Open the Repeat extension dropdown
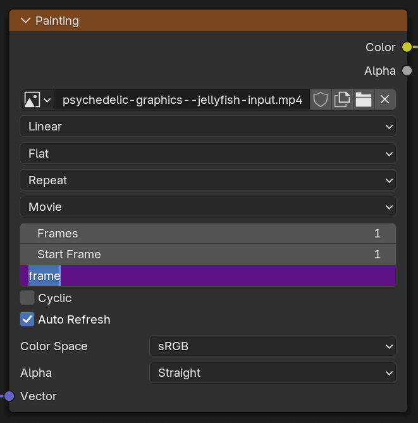This screenshot has width=418, height=423. [208, 180]
